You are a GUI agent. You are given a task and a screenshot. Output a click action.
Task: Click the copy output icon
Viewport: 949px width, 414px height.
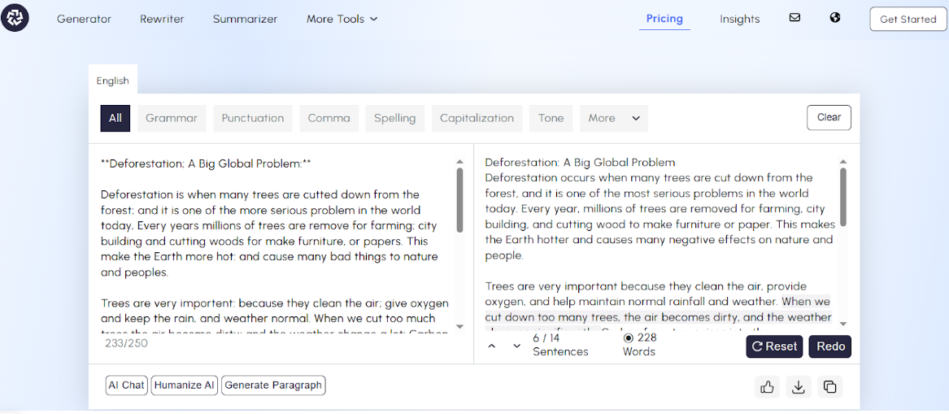pyautogui.click(x=829, y=387)
